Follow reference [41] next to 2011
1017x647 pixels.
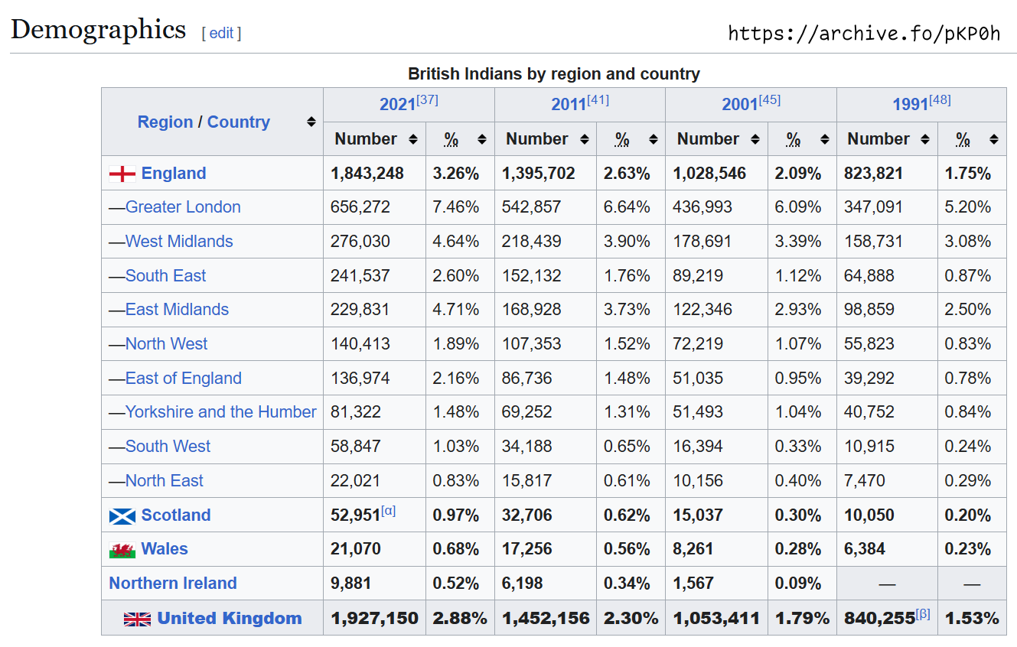point(598,100)
